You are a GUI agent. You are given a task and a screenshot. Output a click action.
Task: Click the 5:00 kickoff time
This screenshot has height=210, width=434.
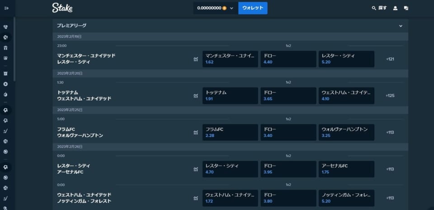pyautogui.click(x=61, y=119)
